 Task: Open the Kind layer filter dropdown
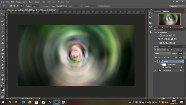[160, 50]
